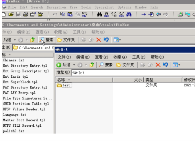Image resolution: width=195 pixels, height=141 pixels.
Task: Select the file Chinese.dat
Action: tap(13, 60)
